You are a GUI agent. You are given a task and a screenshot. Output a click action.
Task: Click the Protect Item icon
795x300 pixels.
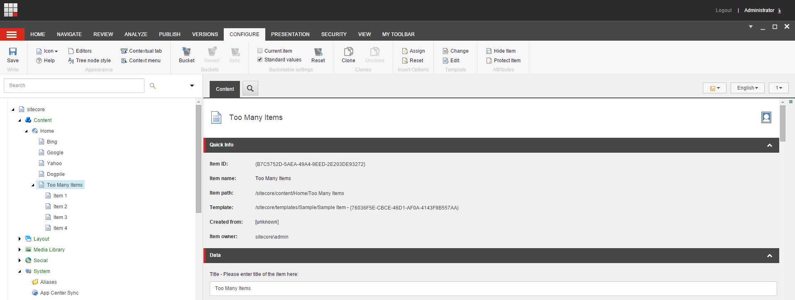point(489,61)
